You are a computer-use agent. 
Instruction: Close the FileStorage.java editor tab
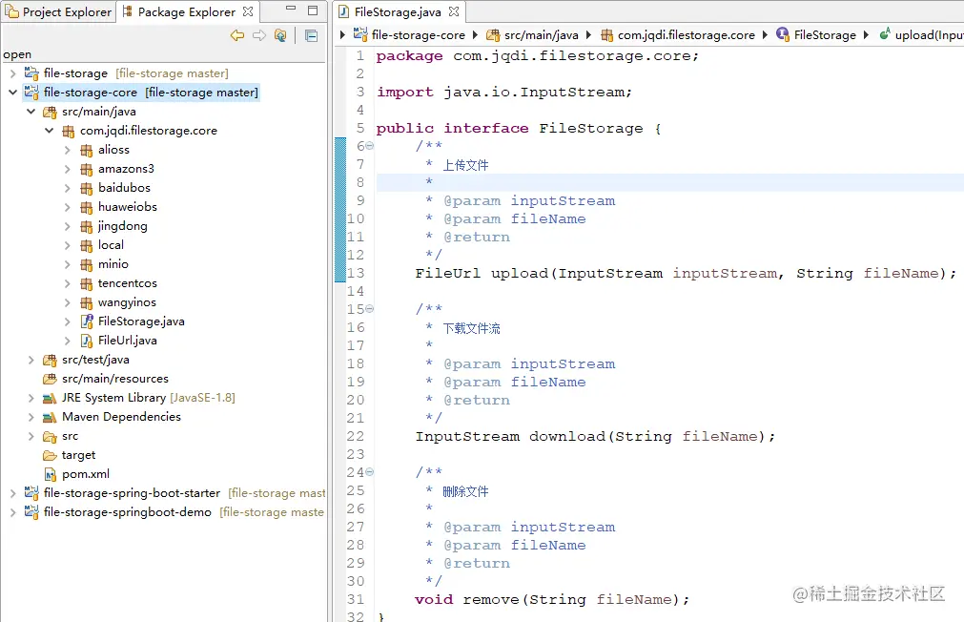(454, 11)
